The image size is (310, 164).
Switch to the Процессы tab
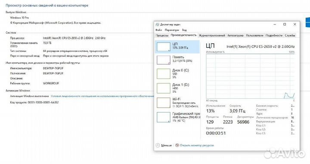[x=162, y=36]
